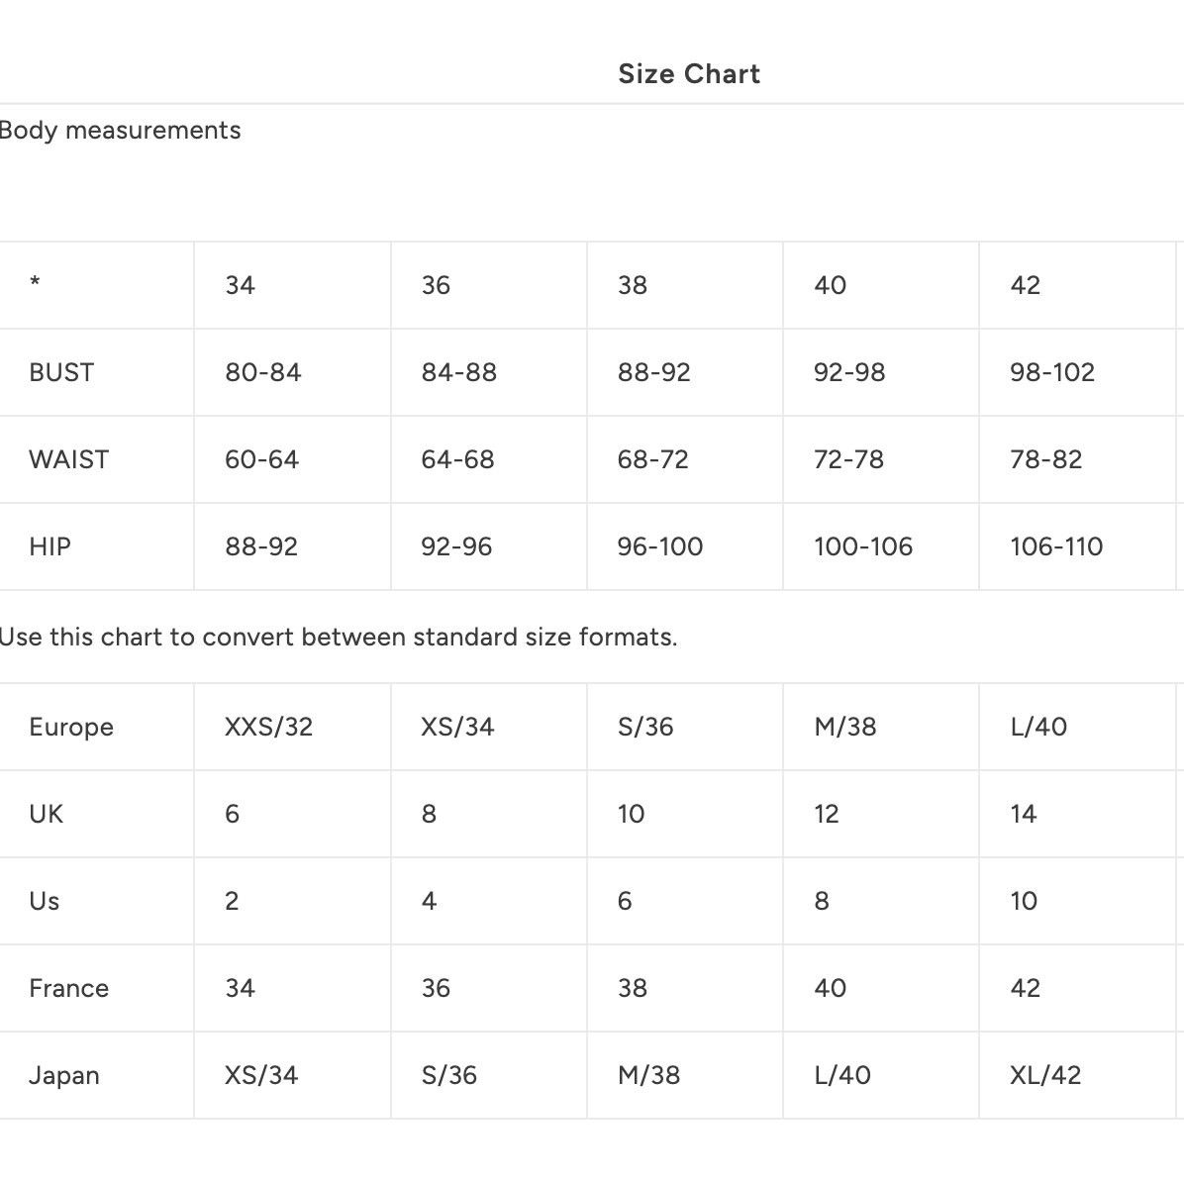Click the Size Chart heading

689,74
